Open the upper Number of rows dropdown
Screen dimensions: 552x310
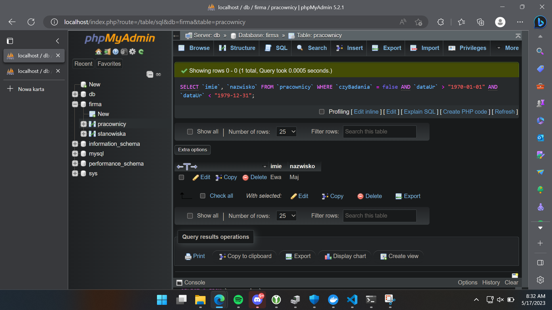coord(286,132)
